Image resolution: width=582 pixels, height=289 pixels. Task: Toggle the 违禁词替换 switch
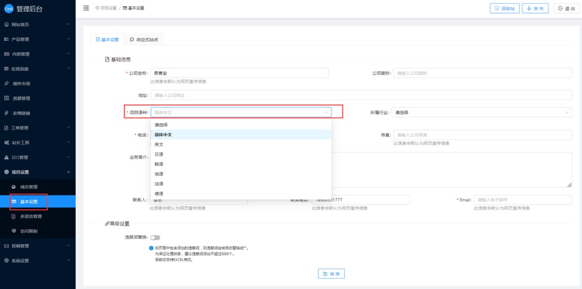(x=155, y=238)
